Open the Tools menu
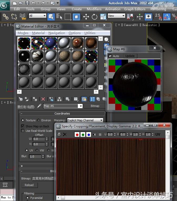Screen dimensions: 177x201 coord(30,9)
